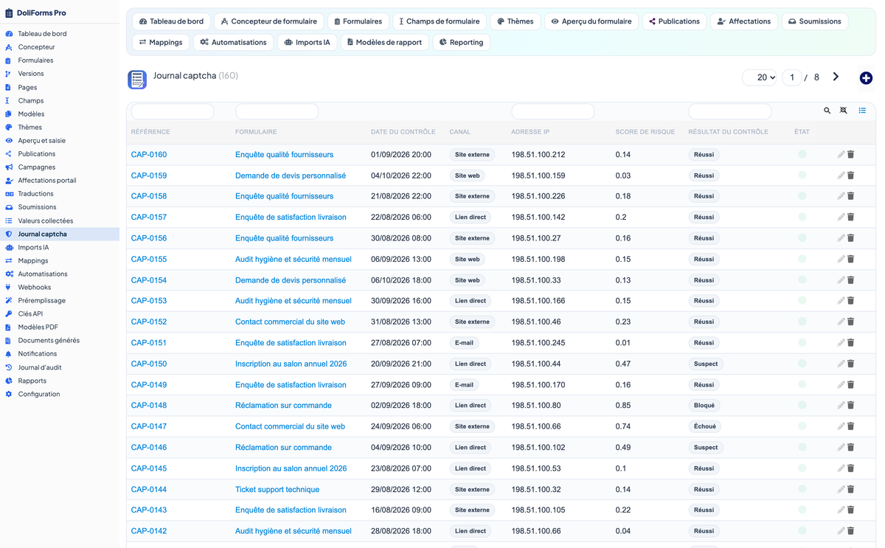Viewport: 885px width, 548px height.
Task: Click the blue plus button to add entry
Action: coord(866,78)
